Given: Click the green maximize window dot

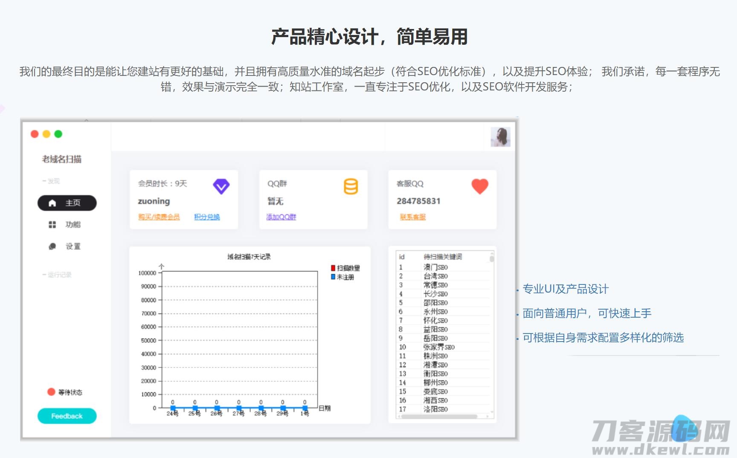Looking at the screenshot, I should point(58,134).
